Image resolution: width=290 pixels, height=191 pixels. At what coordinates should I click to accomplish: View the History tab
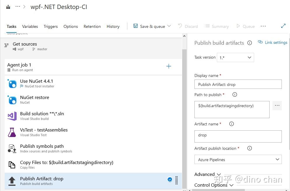click(x=113, y=26)
